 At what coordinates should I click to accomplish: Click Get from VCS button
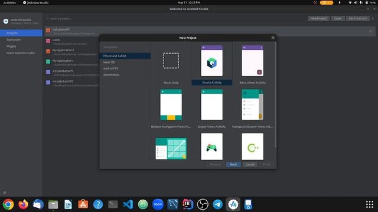pyautogui.click(x=358, y=18)
